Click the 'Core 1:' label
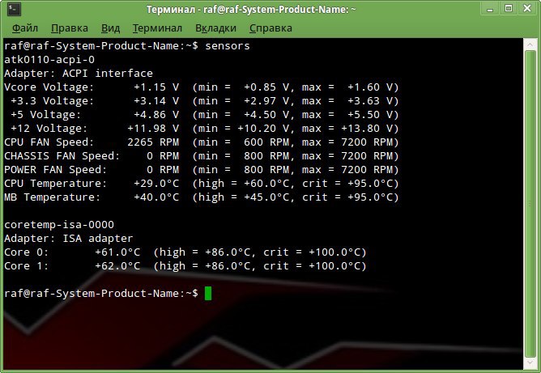Viewport: 541px width, 373px height. [x=26, y=266]
